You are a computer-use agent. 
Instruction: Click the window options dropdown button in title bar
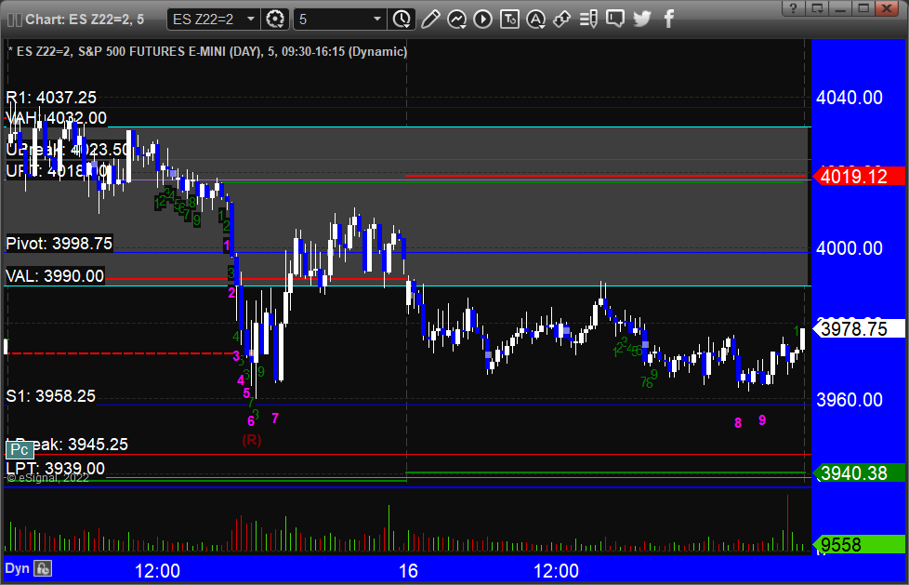(817, 8)
